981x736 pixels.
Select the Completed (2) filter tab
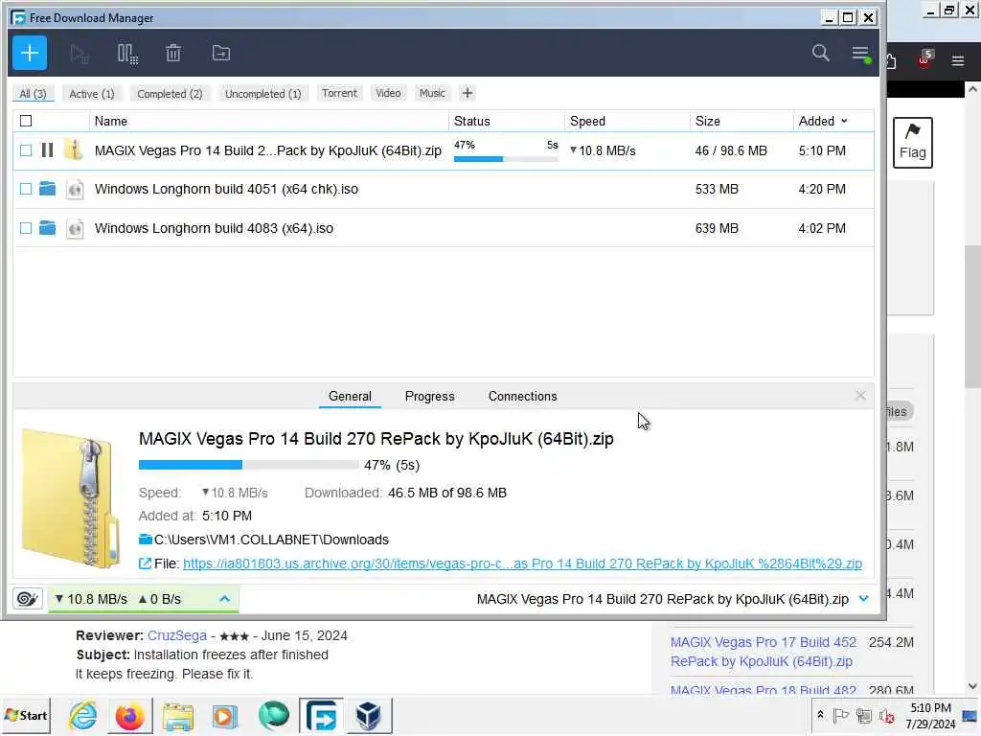(x=170, y=93)
